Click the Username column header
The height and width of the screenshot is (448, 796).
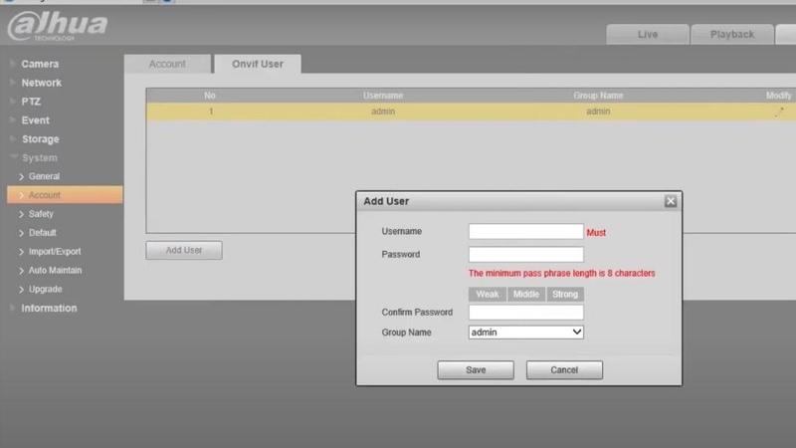pos(383,96)
